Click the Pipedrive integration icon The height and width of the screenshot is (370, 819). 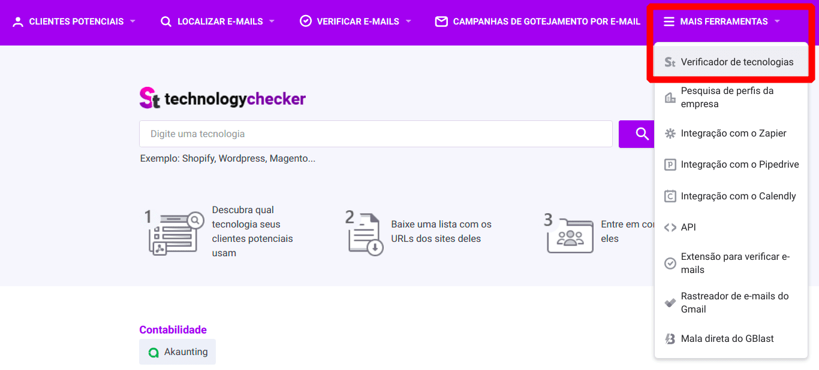point(670,164)
